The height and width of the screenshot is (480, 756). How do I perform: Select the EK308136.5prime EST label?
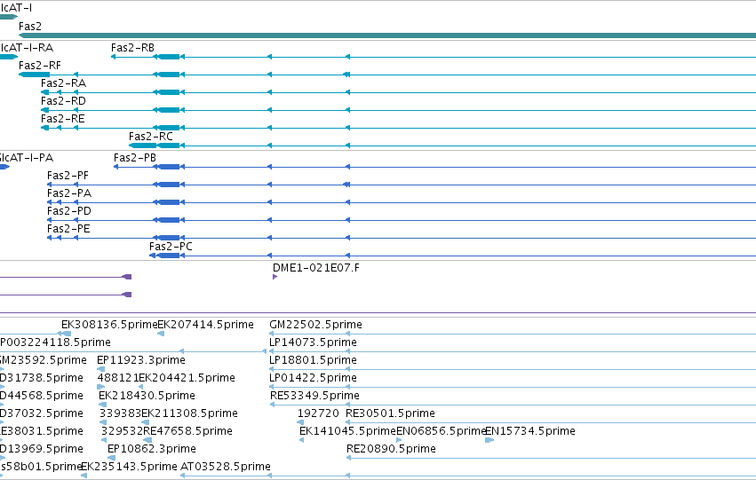tap(109, 325)
